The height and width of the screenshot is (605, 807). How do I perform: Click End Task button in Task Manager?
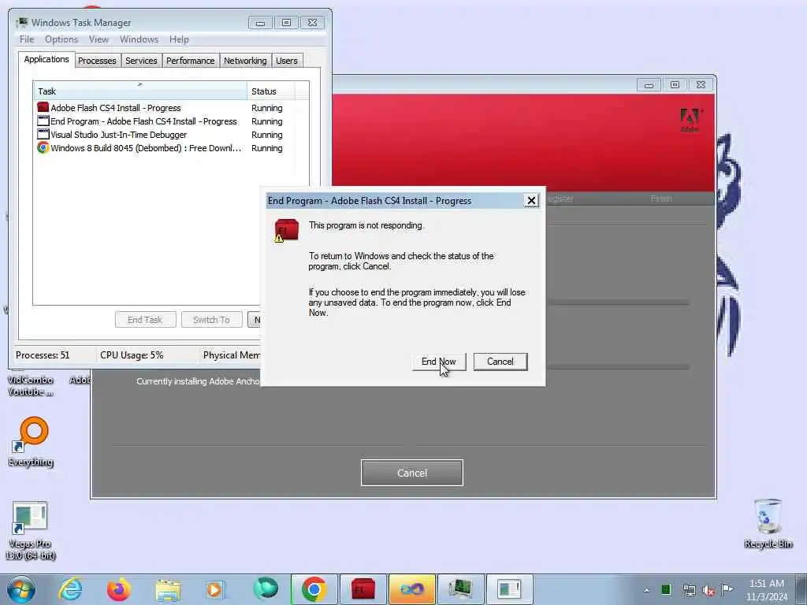(145, 320)
